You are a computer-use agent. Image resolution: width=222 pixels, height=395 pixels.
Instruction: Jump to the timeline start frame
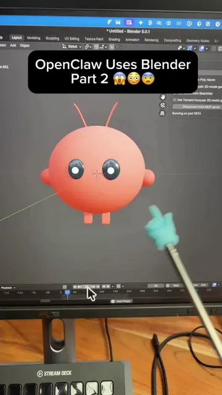click(x=75, y=286)
